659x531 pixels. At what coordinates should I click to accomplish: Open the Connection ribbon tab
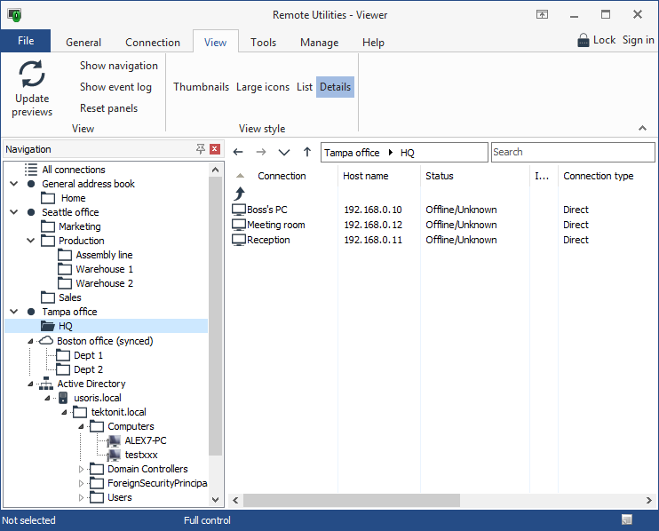click(153, 43)
